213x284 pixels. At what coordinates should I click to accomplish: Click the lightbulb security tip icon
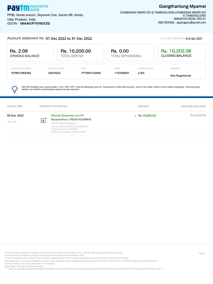point(14,89)
